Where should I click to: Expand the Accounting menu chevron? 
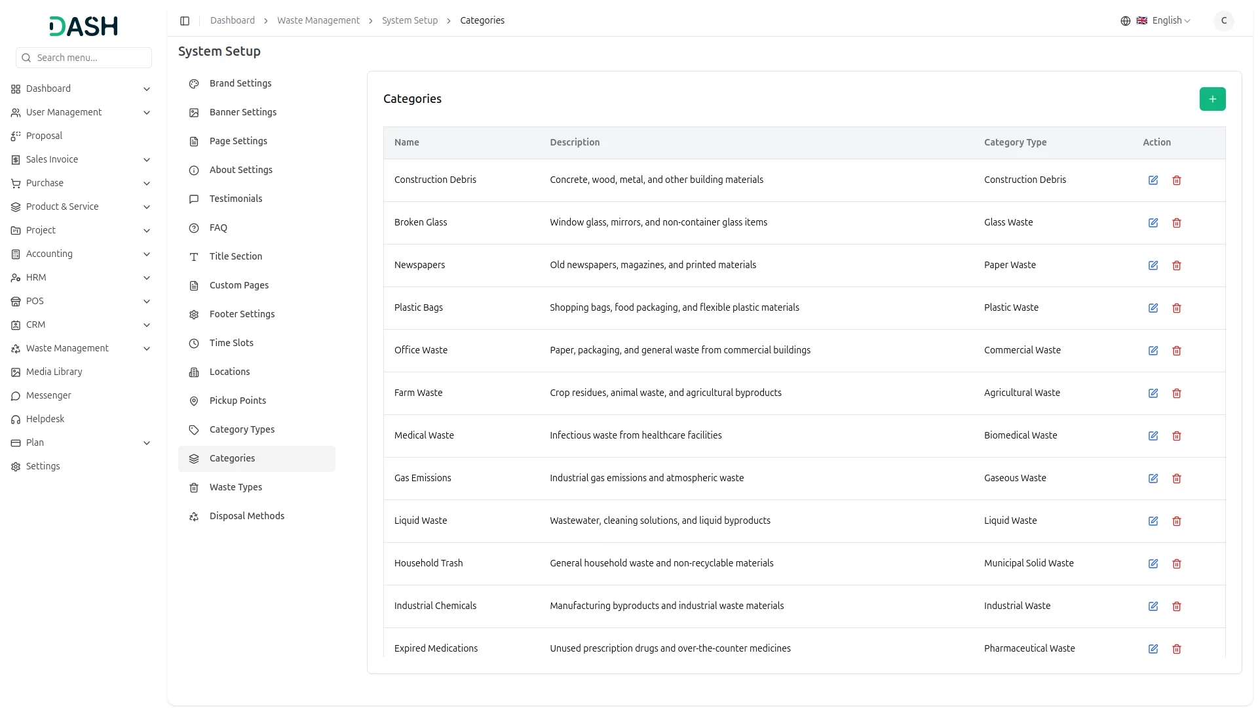(x=147, y=254)
